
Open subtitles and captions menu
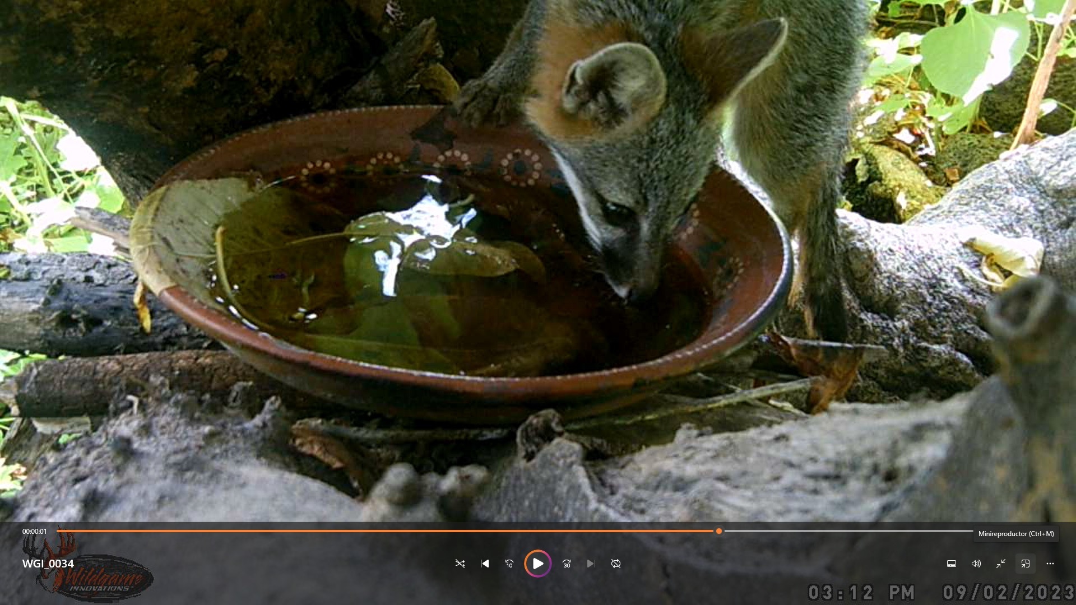coord(952,564)
